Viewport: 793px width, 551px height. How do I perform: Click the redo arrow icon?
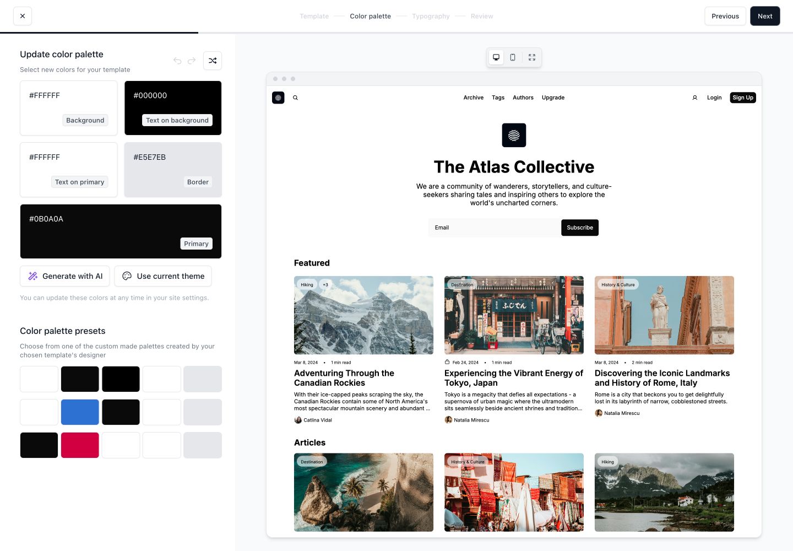(x=192, y=61)
